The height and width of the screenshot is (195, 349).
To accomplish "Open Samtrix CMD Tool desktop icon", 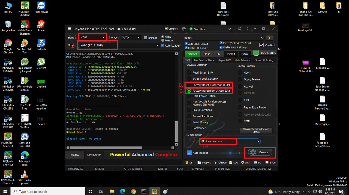I will point(25,46).
